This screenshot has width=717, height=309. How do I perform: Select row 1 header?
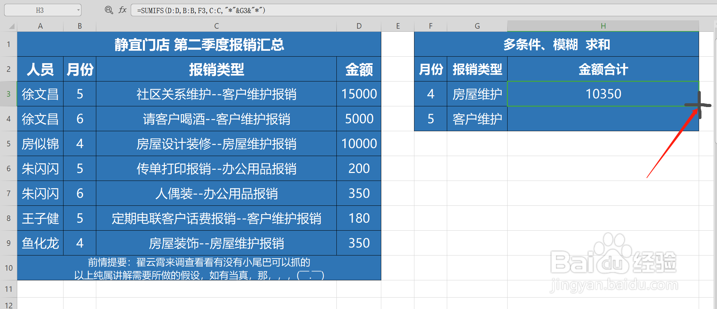pyautogui.click(x=9, y=44)
